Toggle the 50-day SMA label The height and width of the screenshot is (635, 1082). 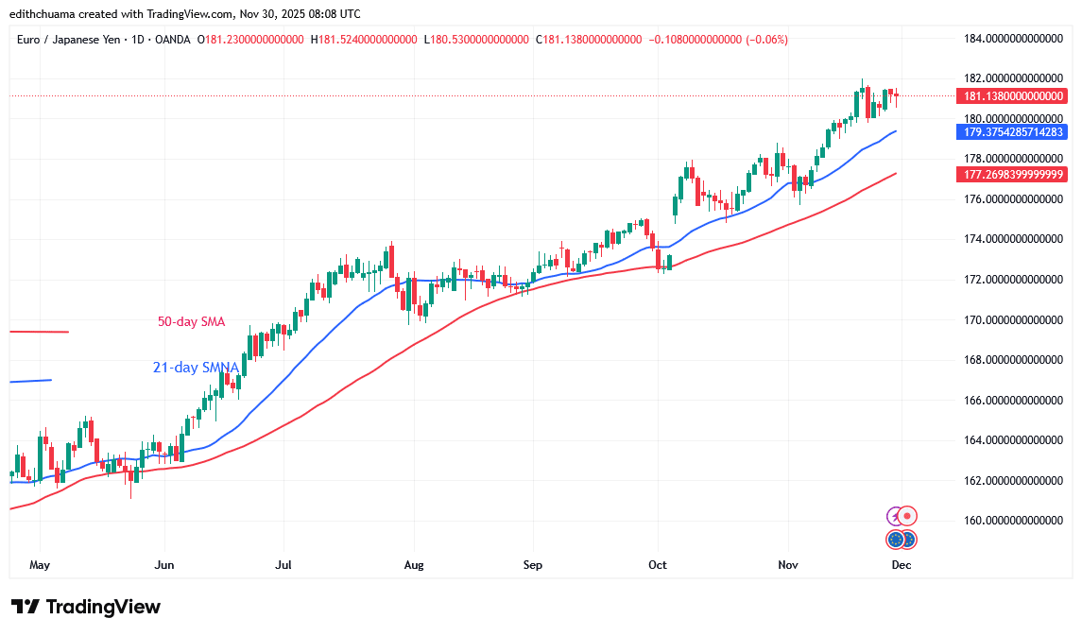(190, 321)
